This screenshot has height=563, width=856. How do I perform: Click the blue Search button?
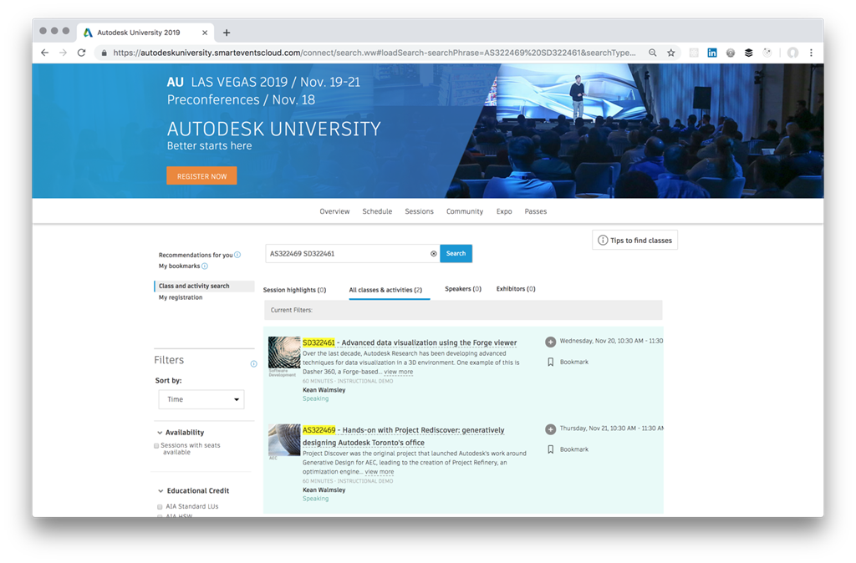(456, 253)
